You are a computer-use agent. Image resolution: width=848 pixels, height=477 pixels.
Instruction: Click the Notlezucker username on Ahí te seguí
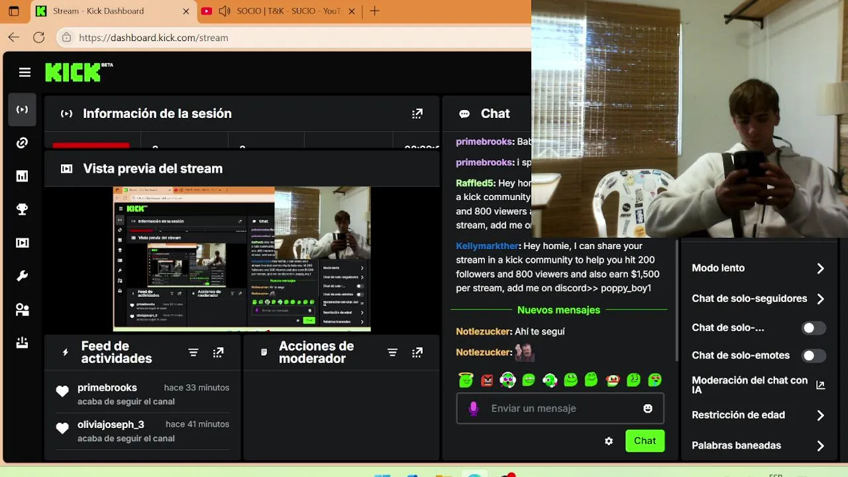coord(483,331)
